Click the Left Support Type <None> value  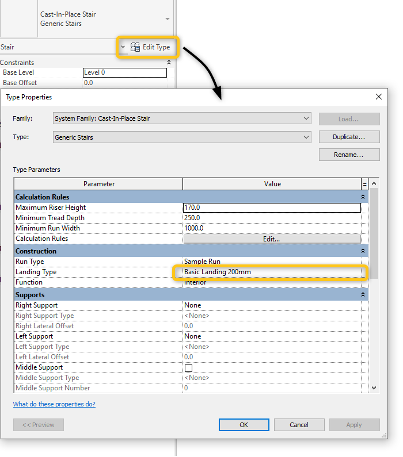272,347
